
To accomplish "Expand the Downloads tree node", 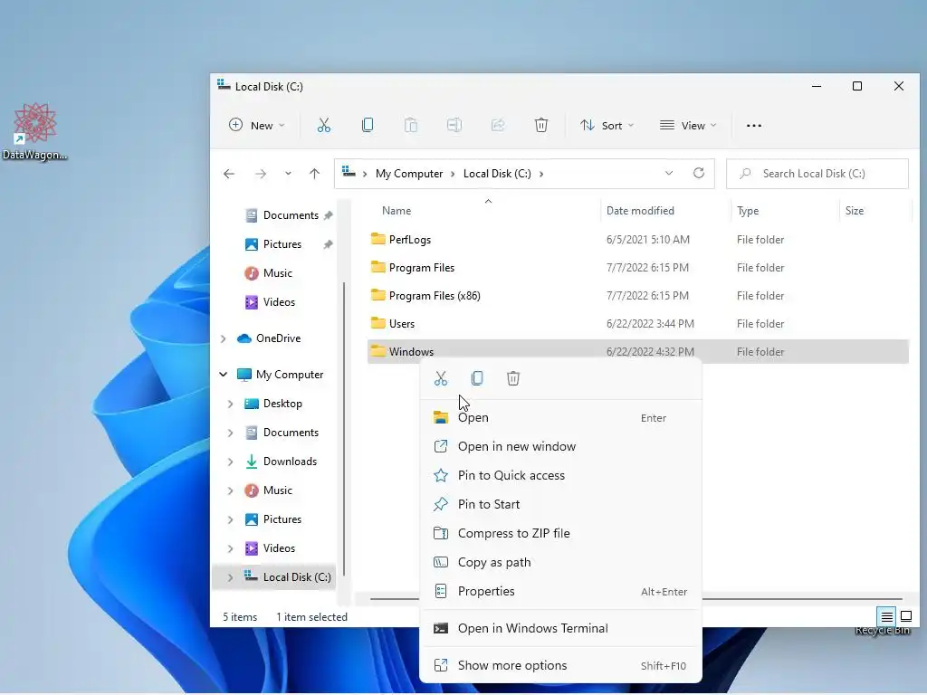I will tap(230, 462).
